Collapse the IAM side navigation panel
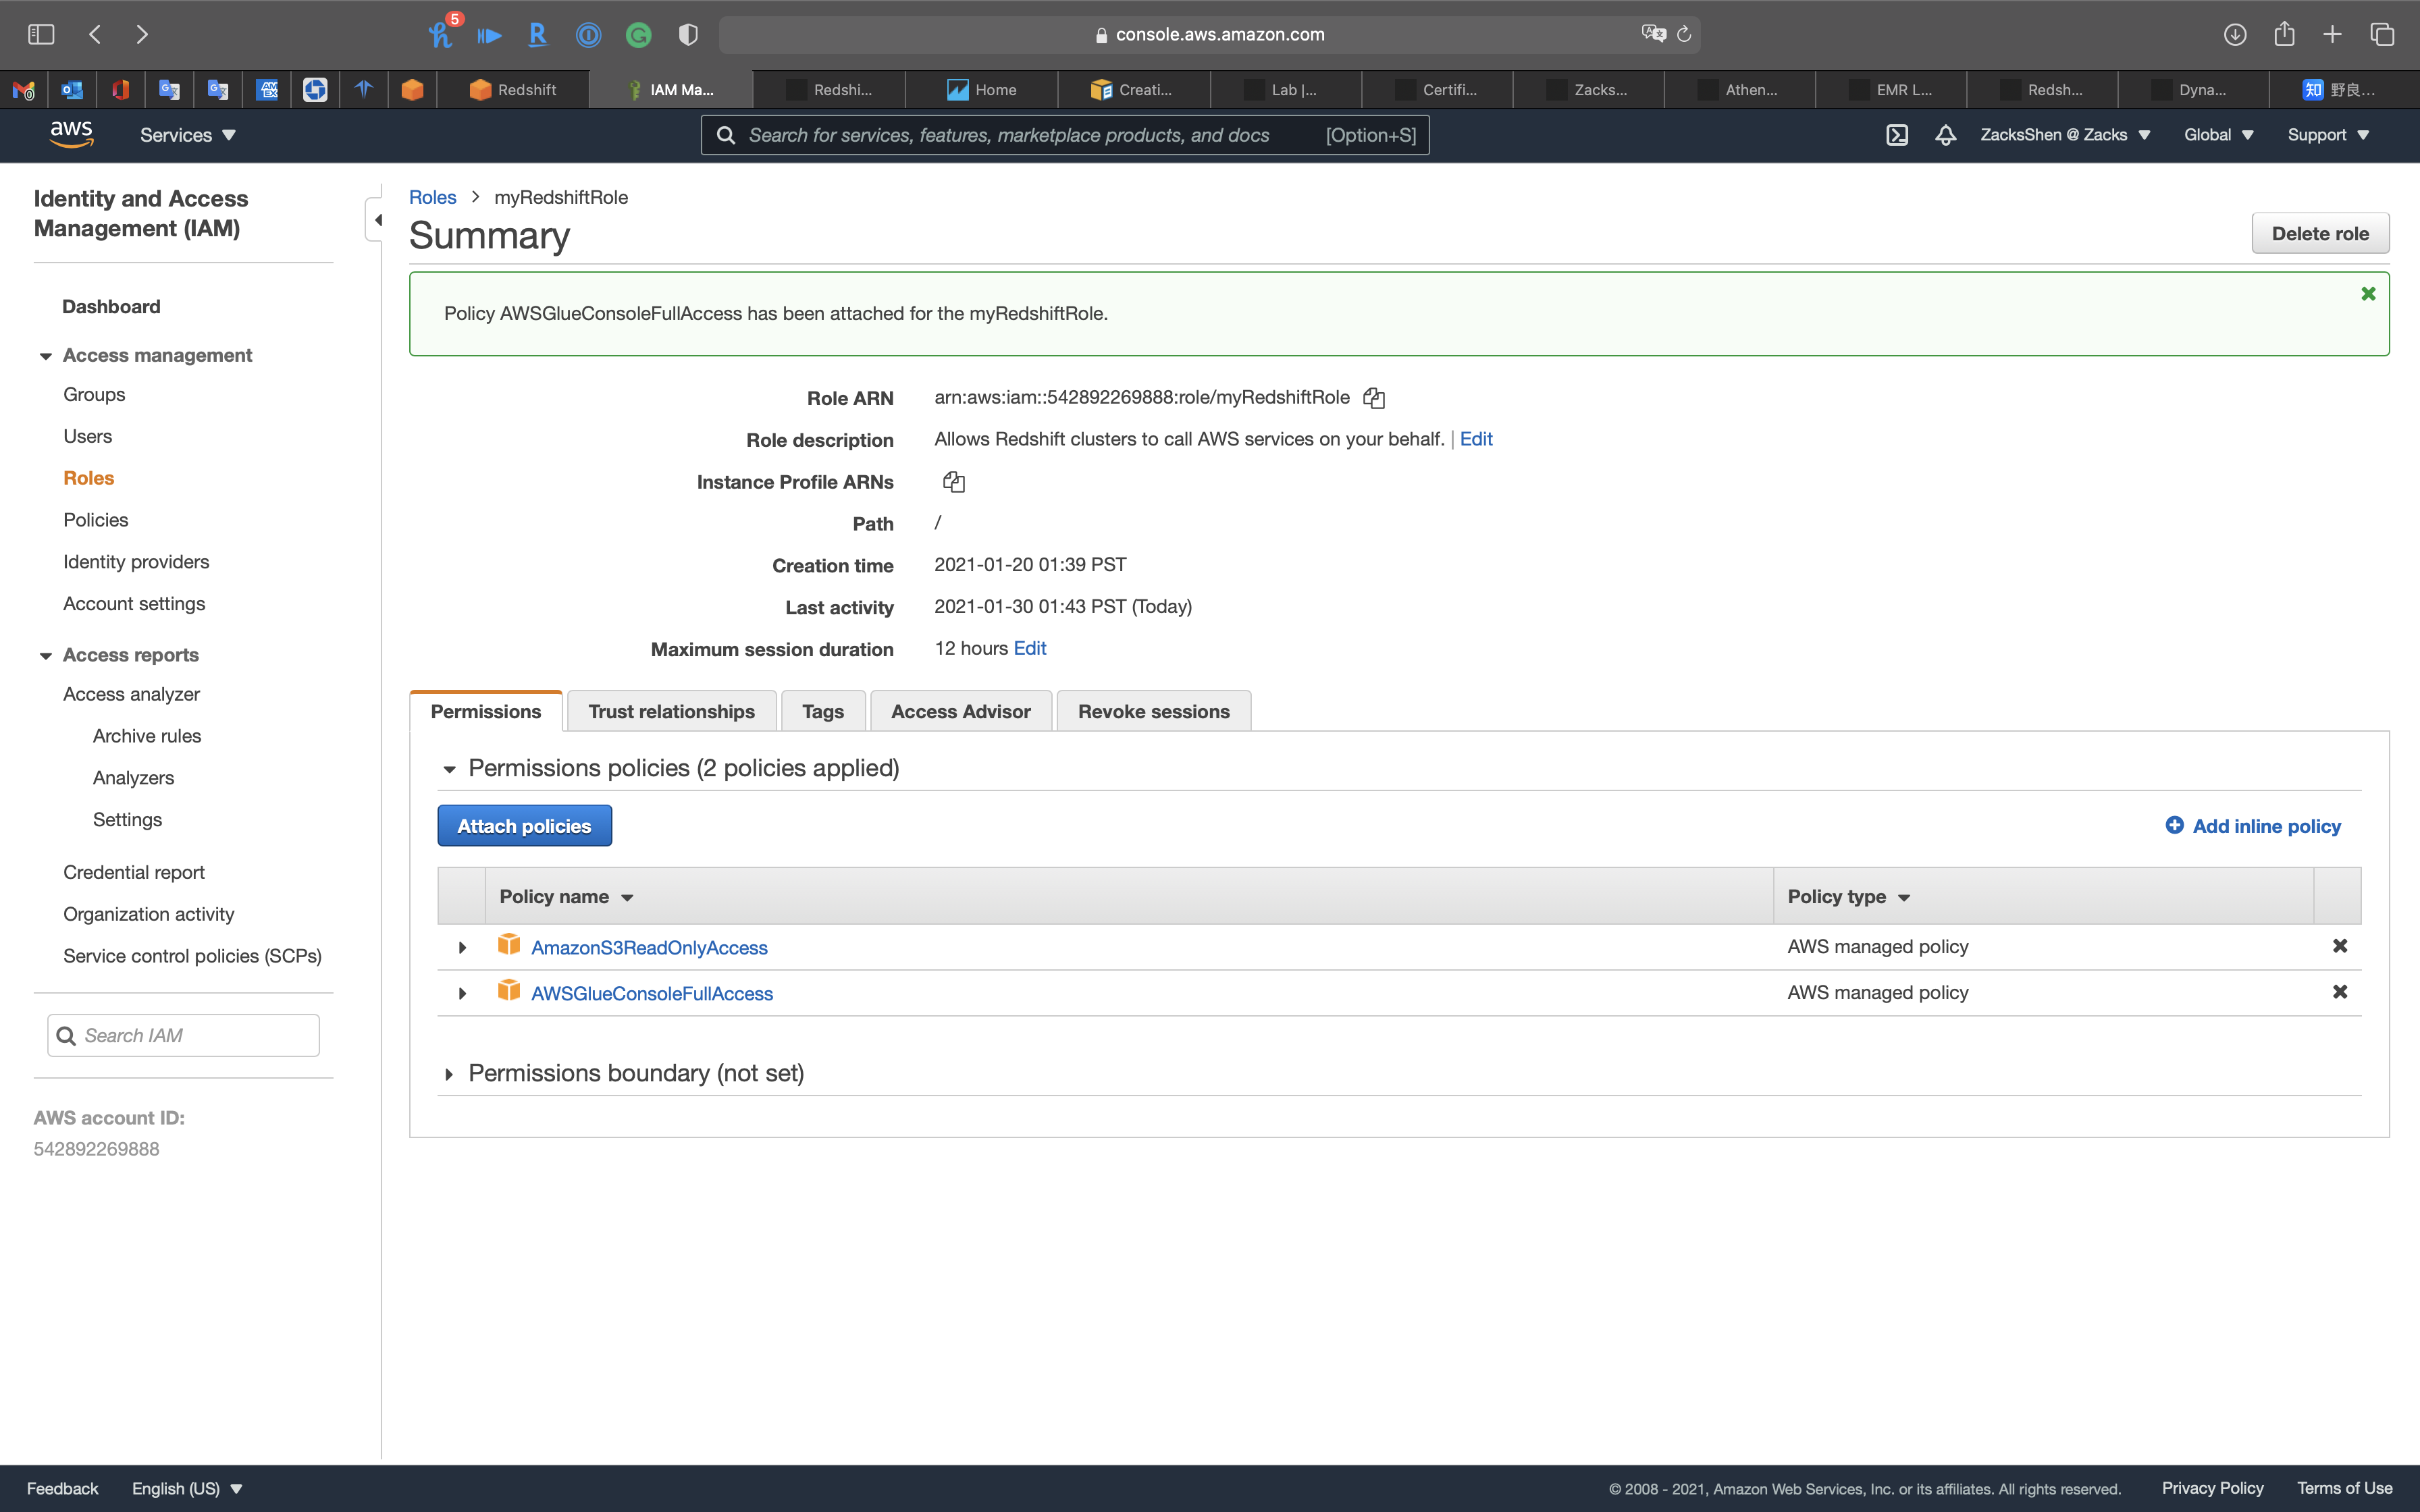This screenshot has width=2420, height=1512. tap(377, 220)
